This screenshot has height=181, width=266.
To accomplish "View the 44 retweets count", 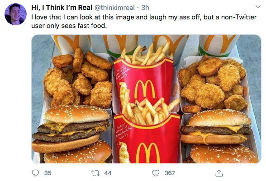I will click(x=108, y=173).
